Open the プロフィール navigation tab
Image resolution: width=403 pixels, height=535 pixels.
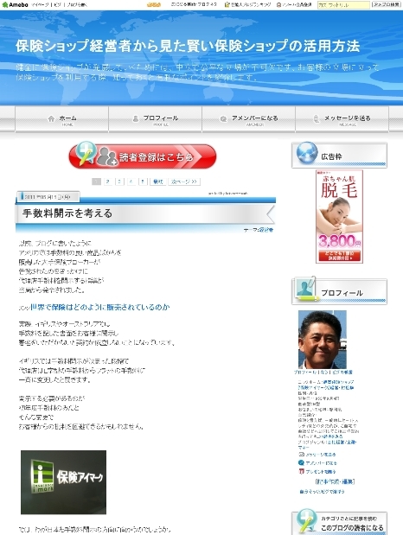(x=156, y=118)
